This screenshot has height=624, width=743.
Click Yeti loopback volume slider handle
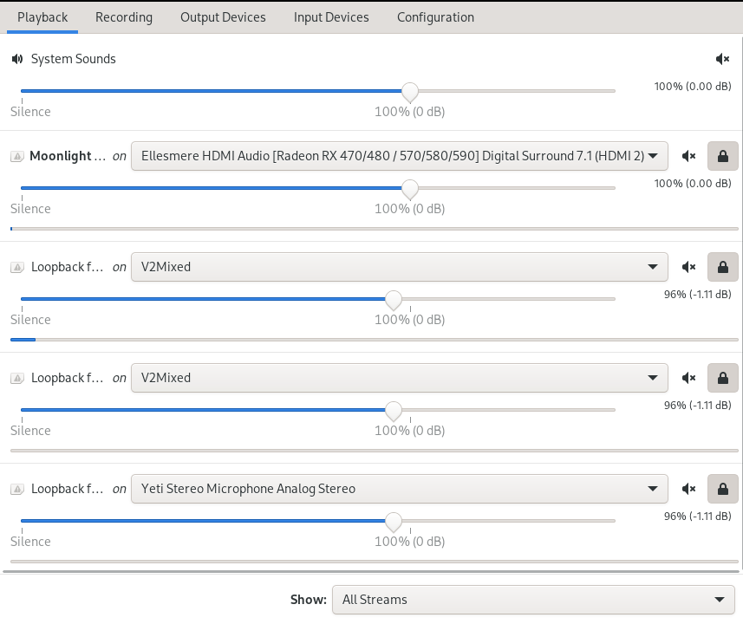(394, 521)
